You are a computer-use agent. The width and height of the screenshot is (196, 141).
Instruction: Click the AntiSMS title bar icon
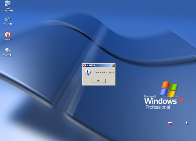pyautogui.click(x=84, y=65)
